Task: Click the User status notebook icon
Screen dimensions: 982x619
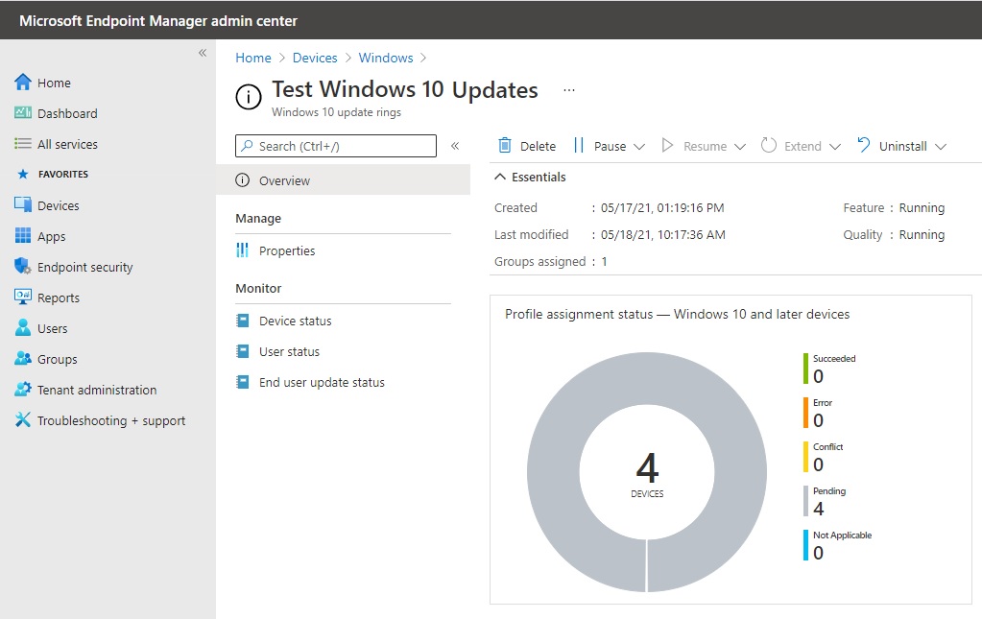Action: point(242,351)
